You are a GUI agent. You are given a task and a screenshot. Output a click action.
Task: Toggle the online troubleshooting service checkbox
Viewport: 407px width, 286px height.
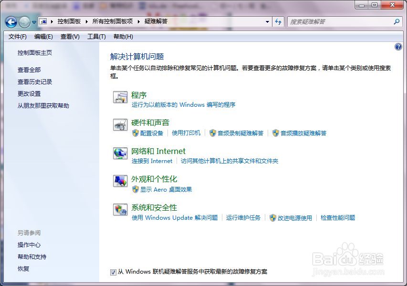113,272
